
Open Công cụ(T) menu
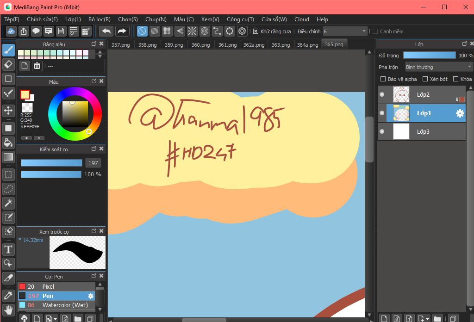[x=240, y=19]
